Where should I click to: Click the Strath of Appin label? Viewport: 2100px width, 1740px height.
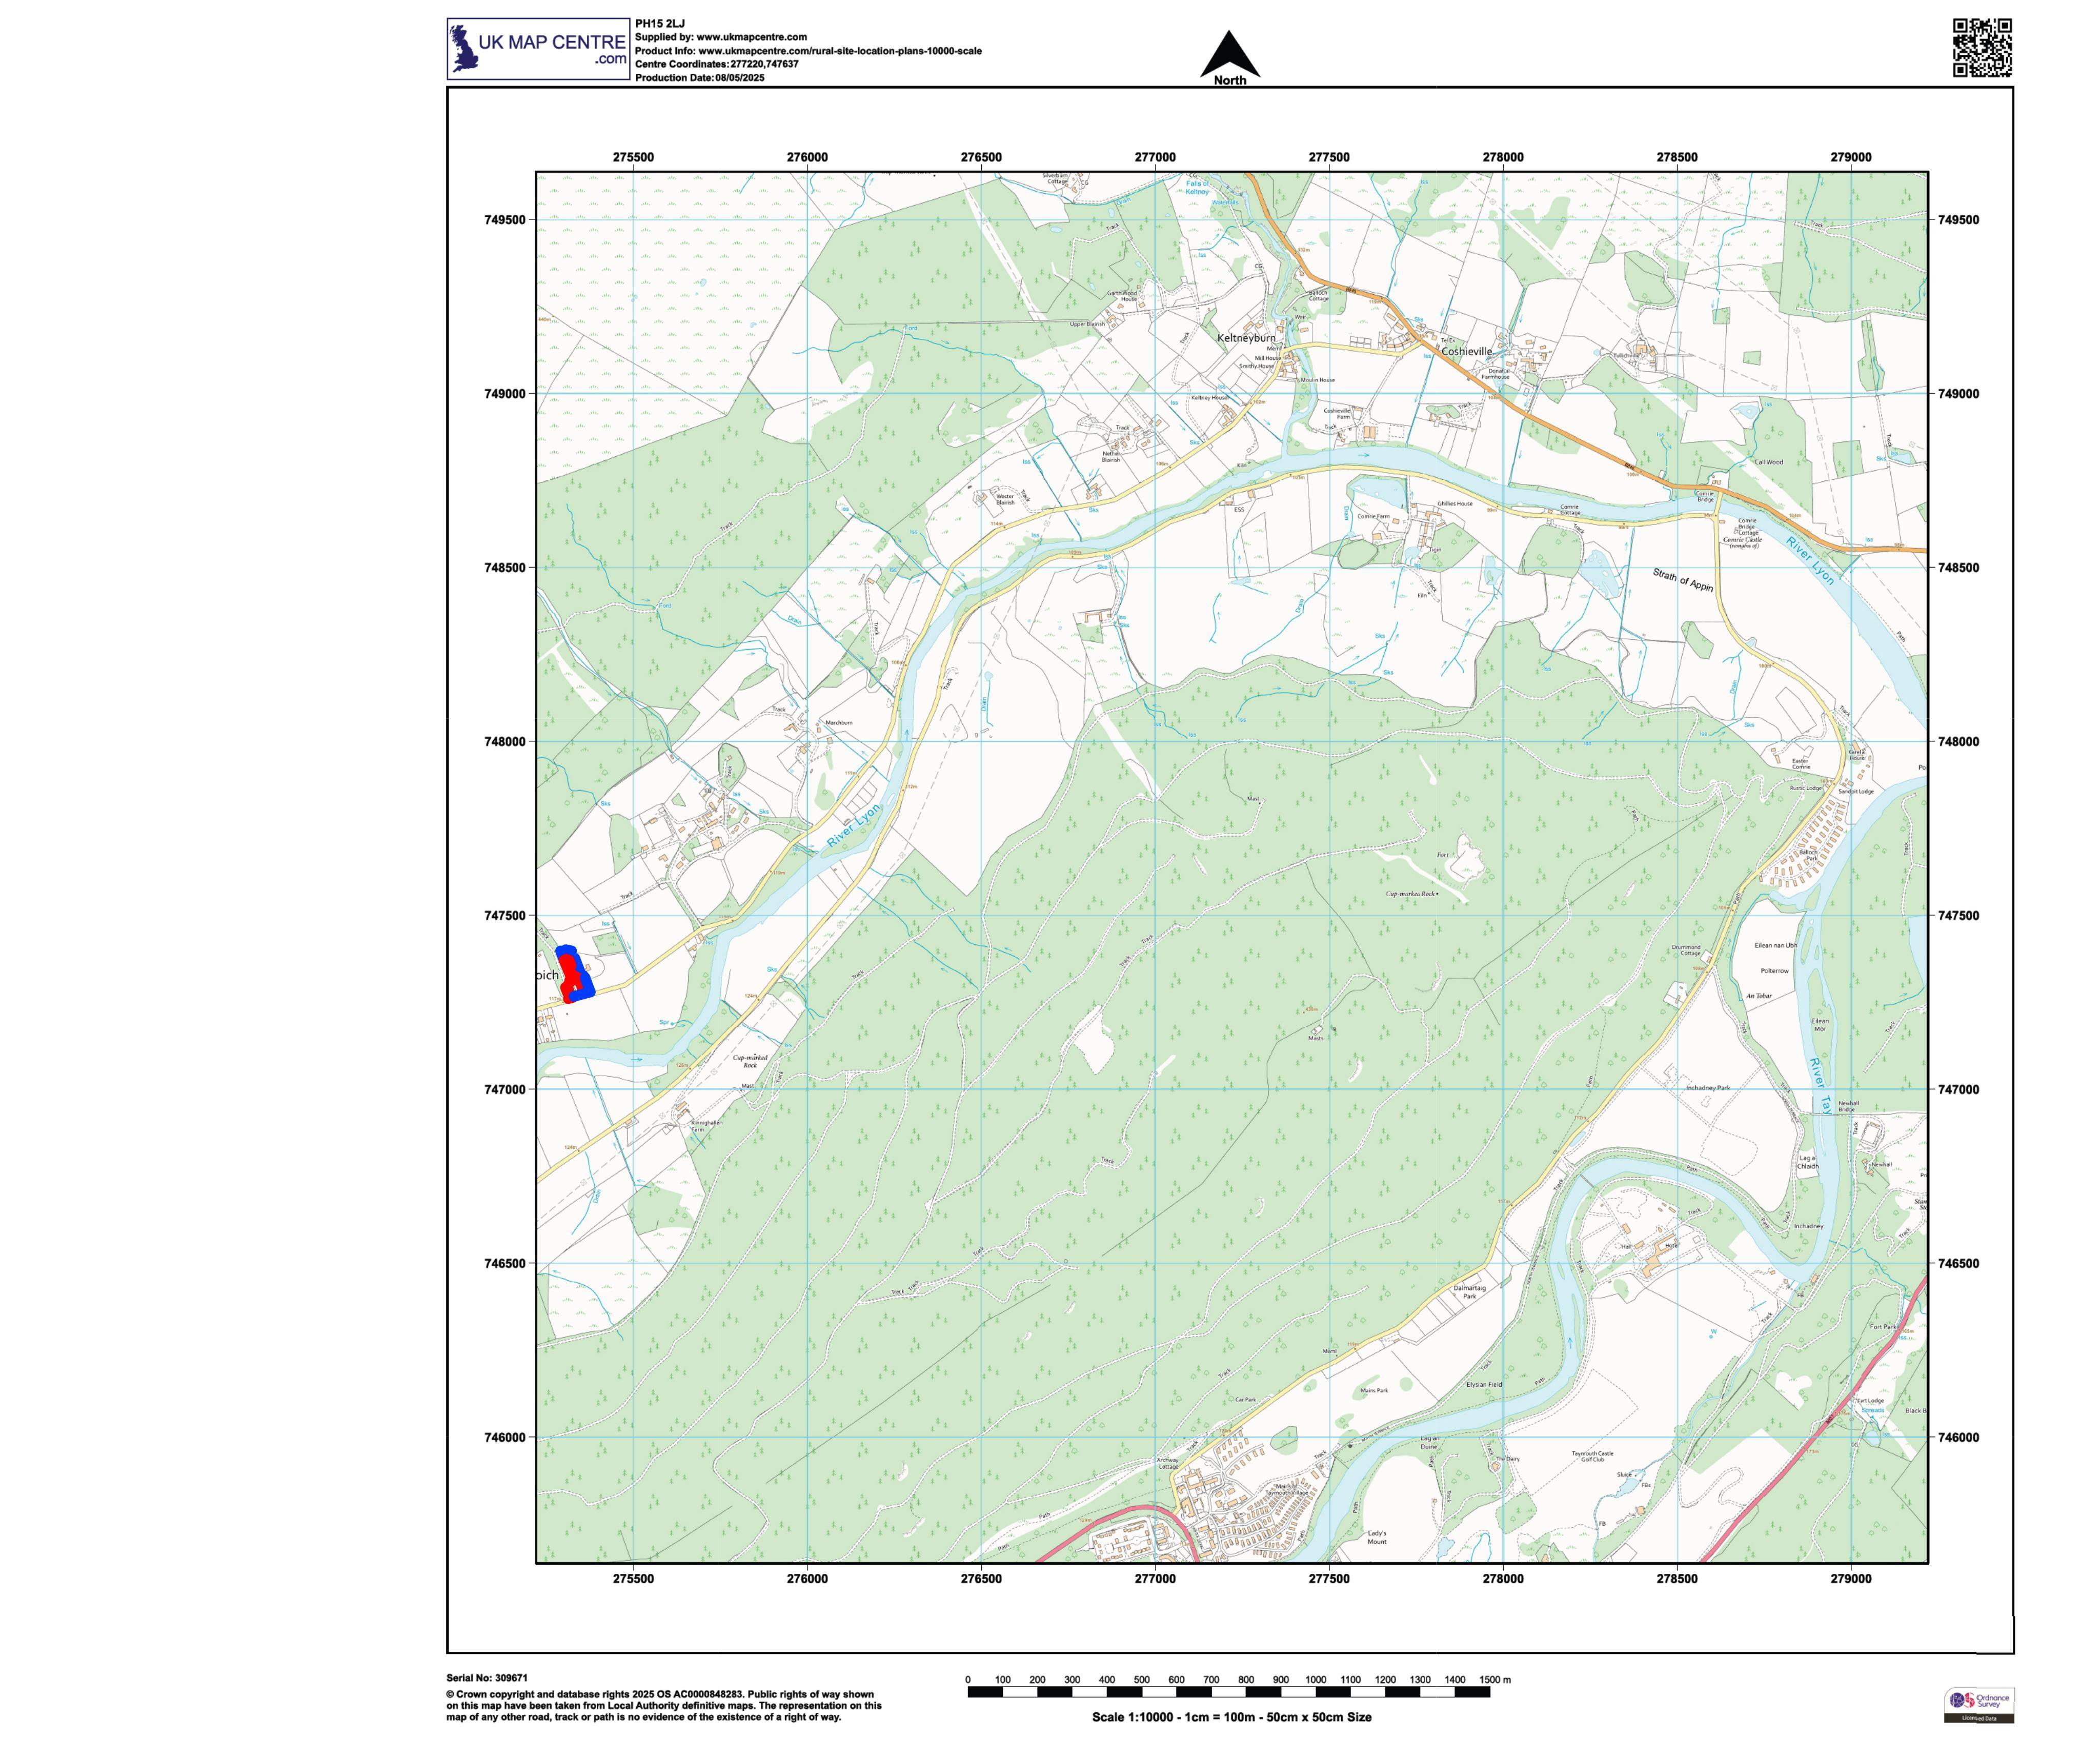1683,580
